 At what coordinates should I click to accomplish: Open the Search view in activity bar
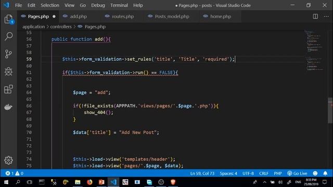(x=8, y=36)
